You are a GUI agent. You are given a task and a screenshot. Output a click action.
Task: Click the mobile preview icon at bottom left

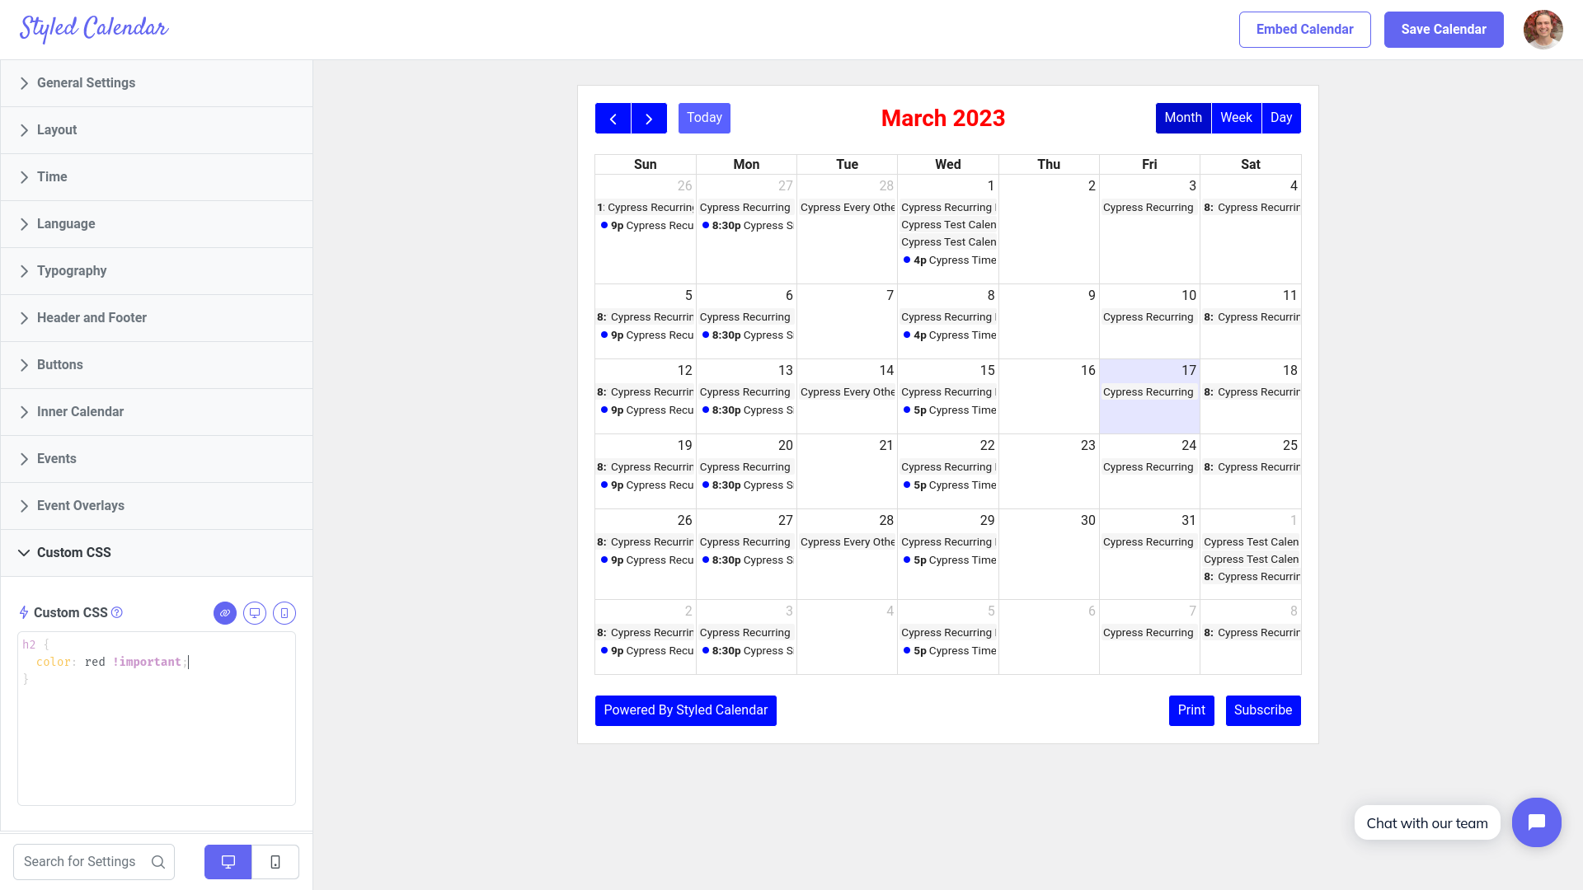pos(275,862)
